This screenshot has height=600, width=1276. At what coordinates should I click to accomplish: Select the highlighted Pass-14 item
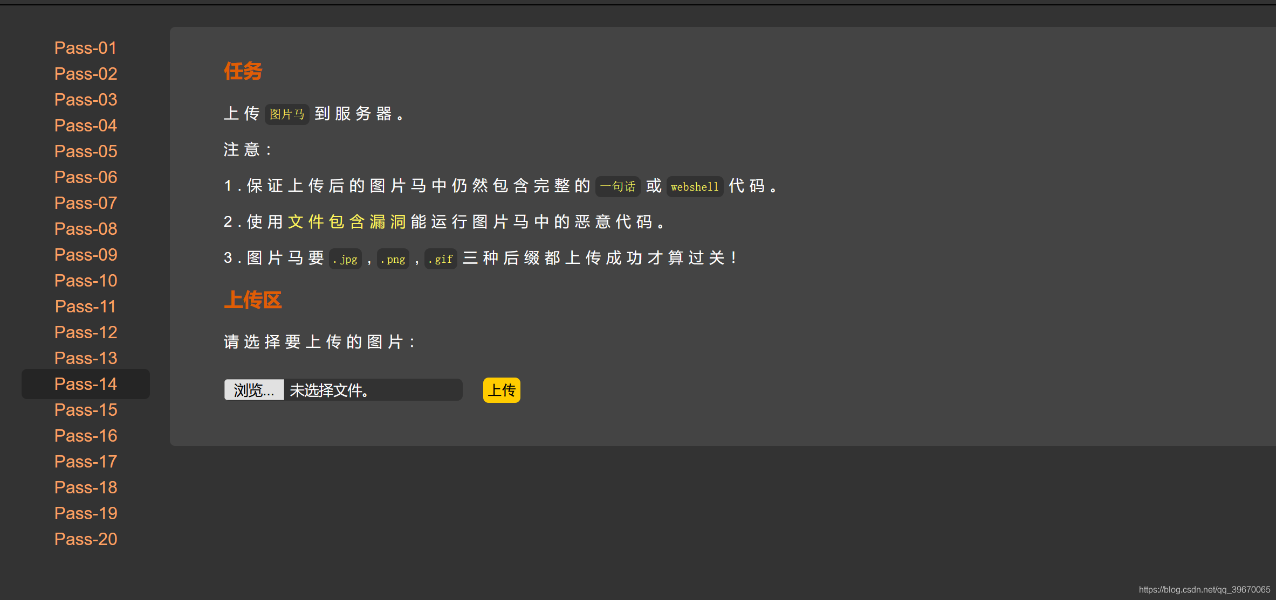click(86, 384)
